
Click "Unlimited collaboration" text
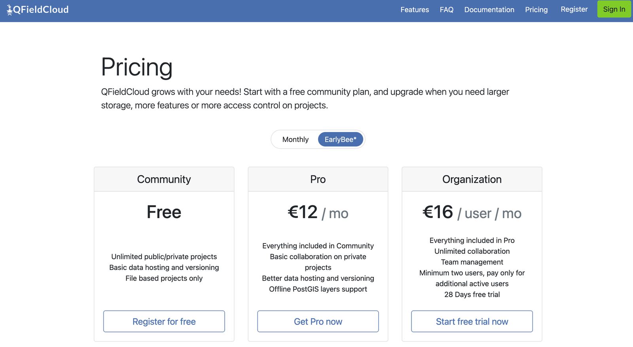(x=472, y=251)
